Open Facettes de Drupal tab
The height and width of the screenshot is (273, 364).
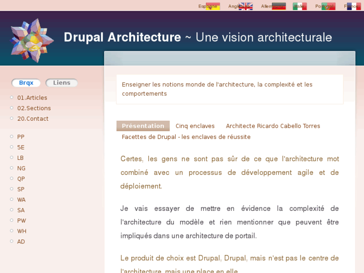[186, 137]
